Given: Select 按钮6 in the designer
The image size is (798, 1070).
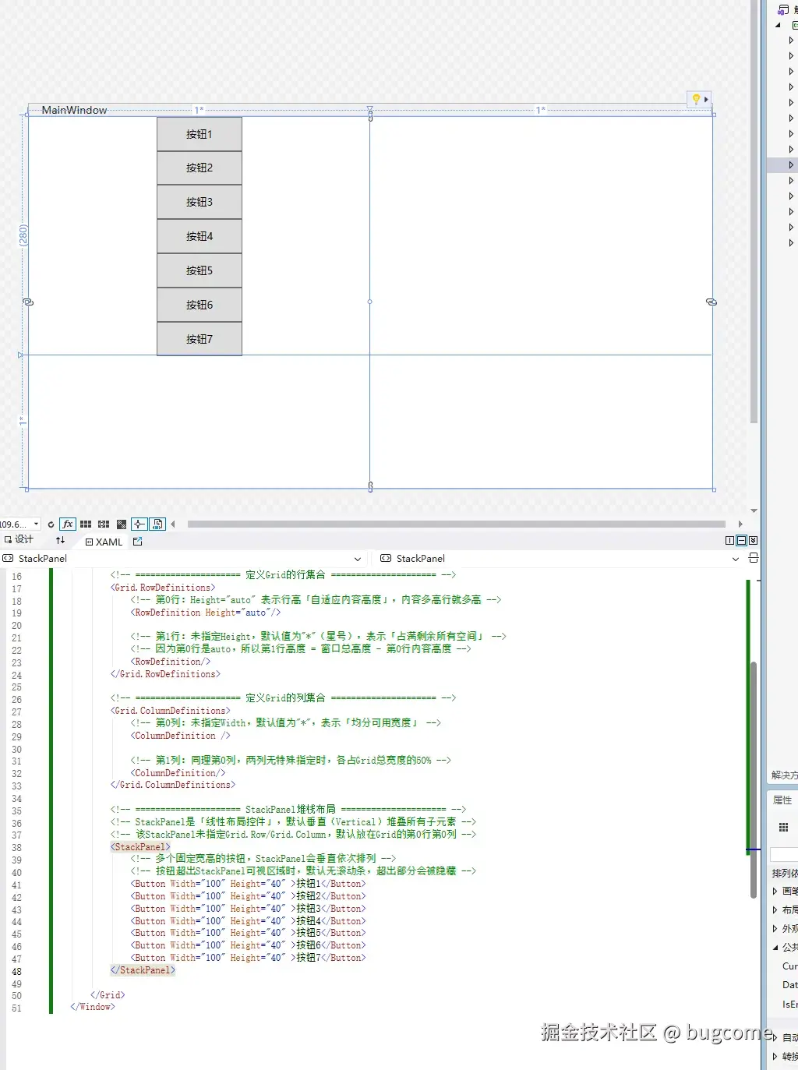Looking at the screenshot, I should [x=199, y=305].
